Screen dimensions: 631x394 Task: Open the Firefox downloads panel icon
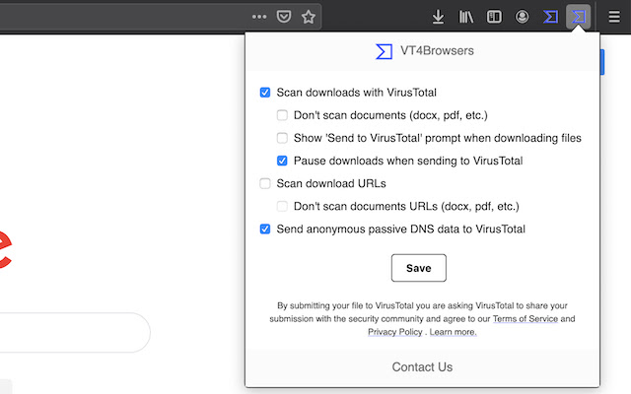pos(439,17)
